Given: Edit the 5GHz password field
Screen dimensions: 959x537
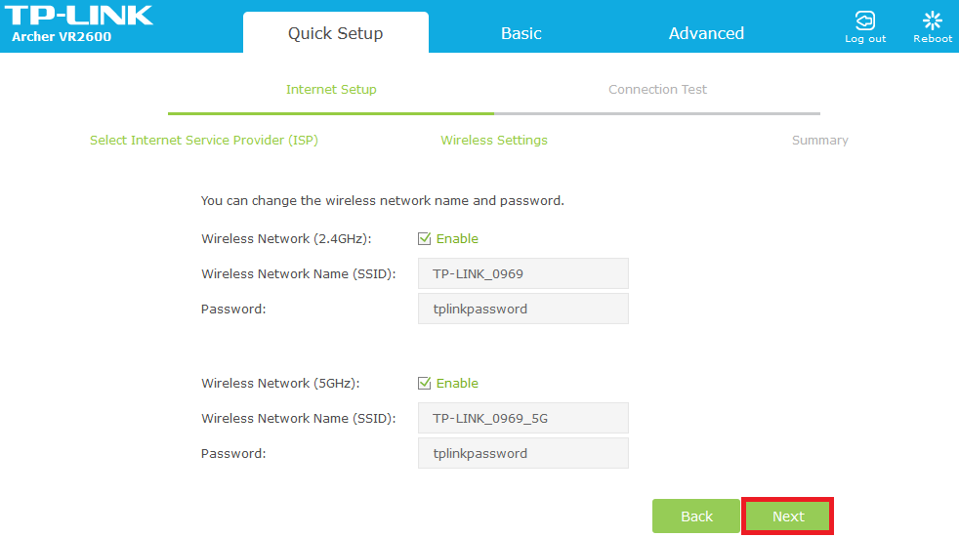Looking at the screenshot, I should point(522,453).
